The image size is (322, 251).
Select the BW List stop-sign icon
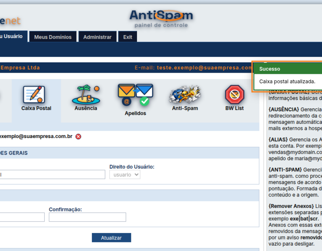[x=234, y=94]
